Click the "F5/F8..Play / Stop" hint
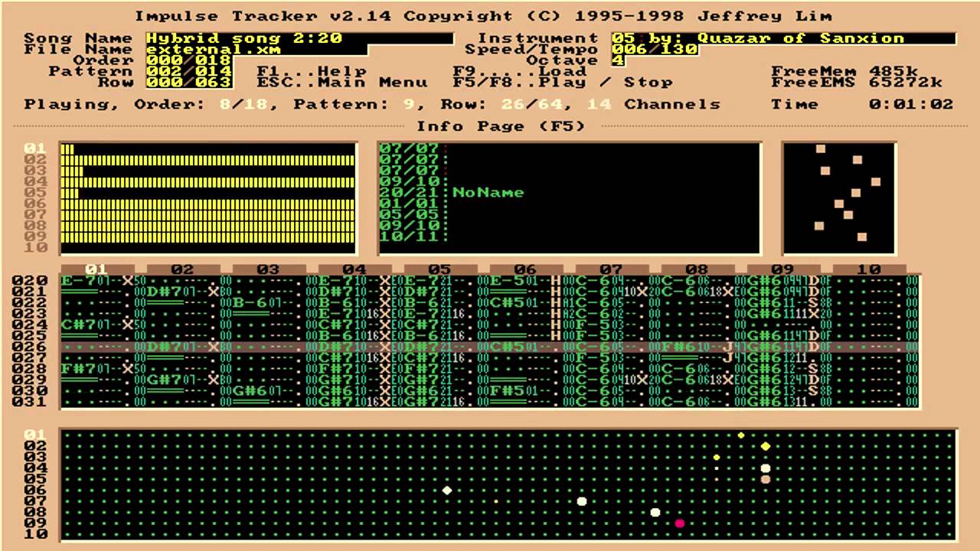980x551 pixels. 563,82
